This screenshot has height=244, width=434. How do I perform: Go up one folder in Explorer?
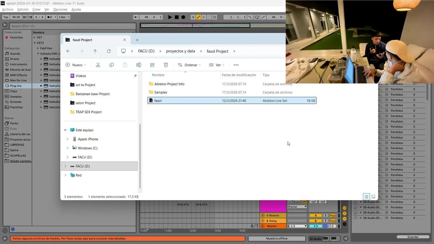[95, 51]
